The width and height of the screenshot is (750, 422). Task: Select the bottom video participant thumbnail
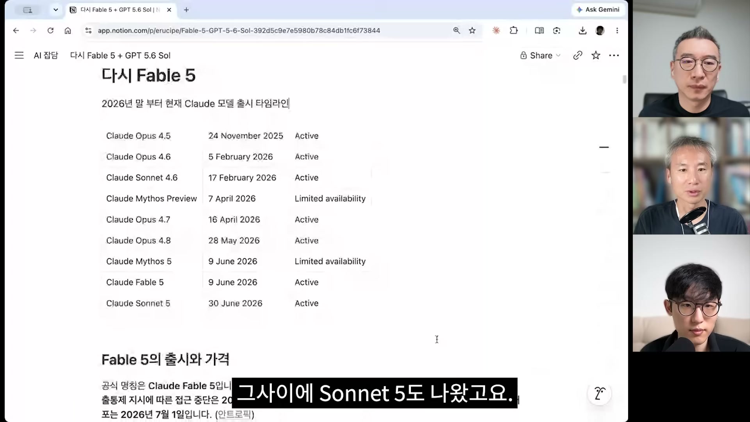pos(691,293)
